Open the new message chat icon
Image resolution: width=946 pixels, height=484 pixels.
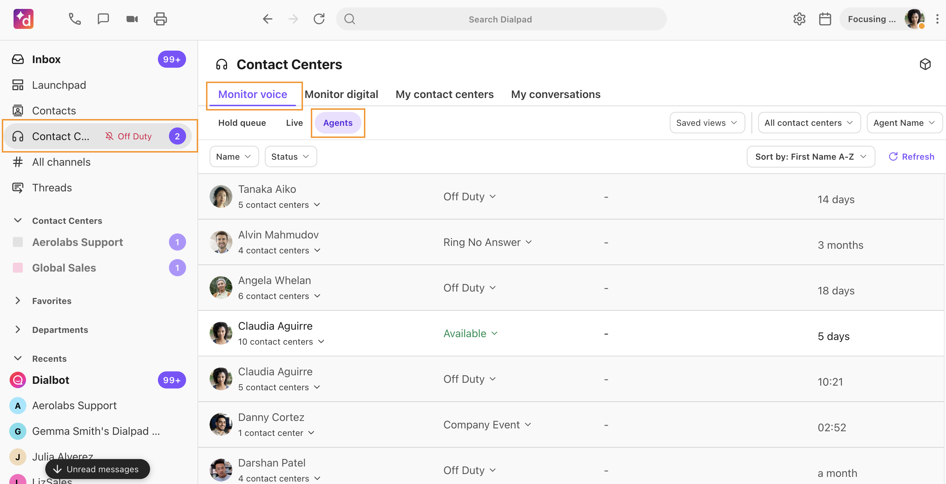103,19
